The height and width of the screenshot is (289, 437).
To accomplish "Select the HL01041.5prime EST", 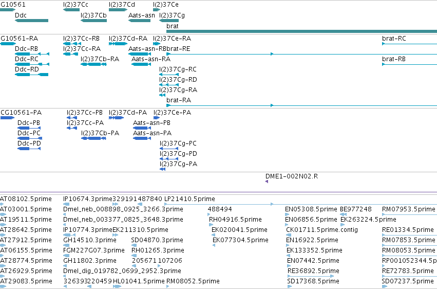I will click(x=117, y=286).
